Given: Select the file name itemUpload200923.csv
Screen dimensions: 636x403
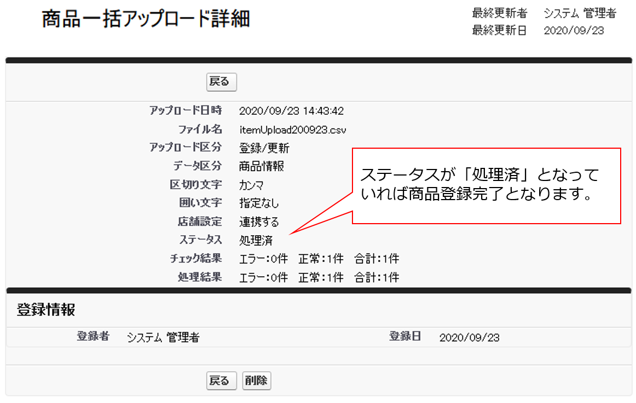Looking at the screenshot, I should [292, 130].
